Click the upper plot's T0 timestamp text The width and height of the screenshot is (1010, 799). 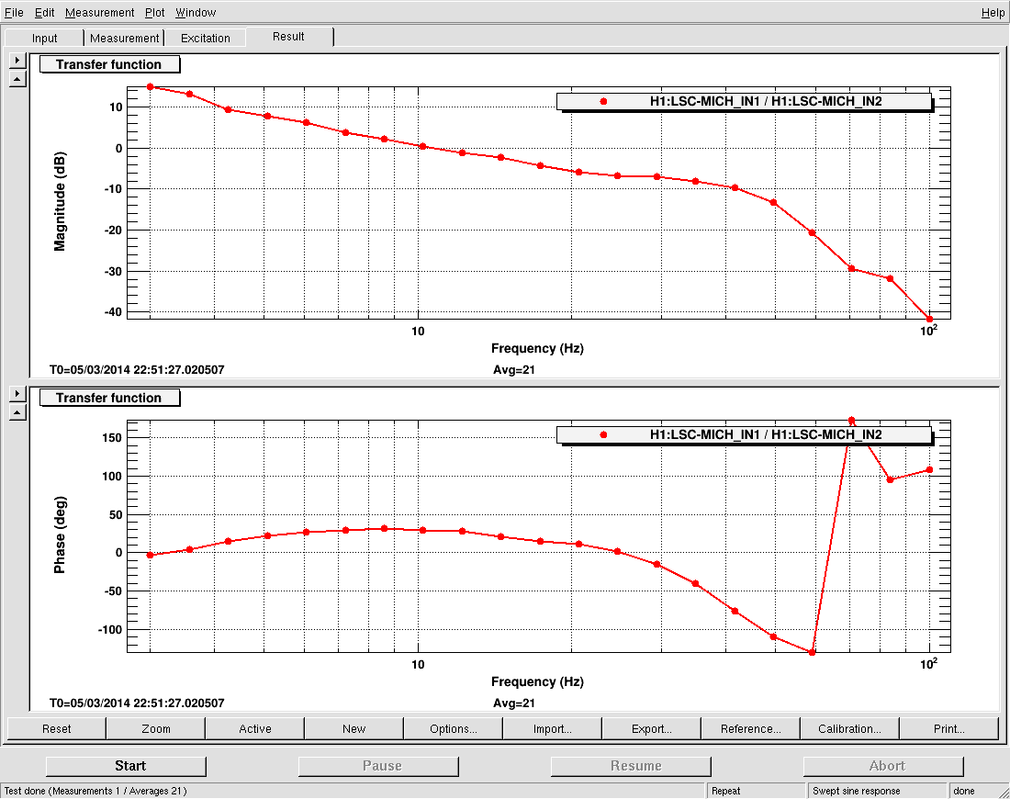point(137,370)
